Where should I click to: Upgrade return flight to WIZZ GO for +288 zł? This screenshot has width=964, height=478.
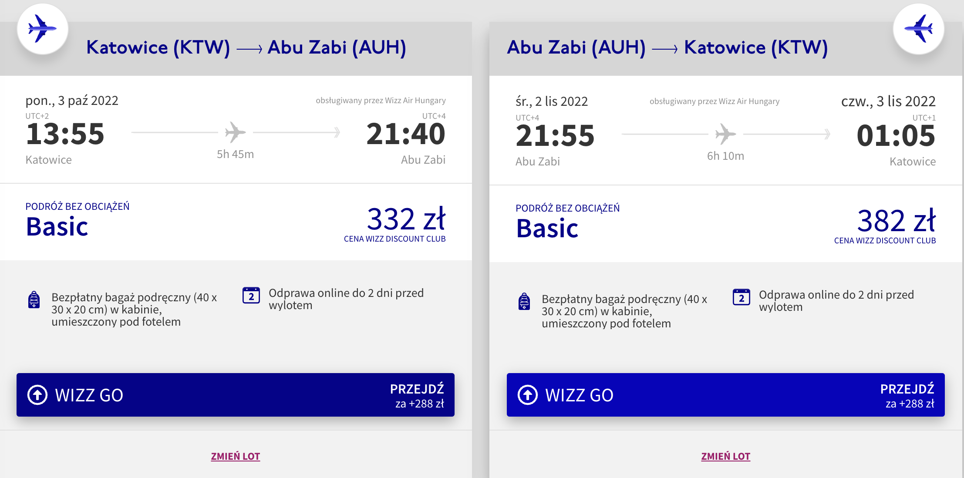coord(725,395)
